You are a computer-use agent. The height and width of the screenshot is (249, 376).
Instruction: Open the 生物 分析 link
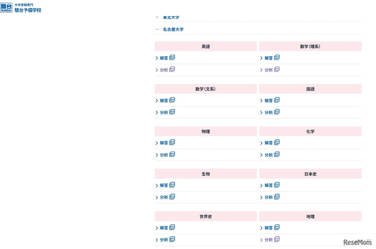coord(164,197)
